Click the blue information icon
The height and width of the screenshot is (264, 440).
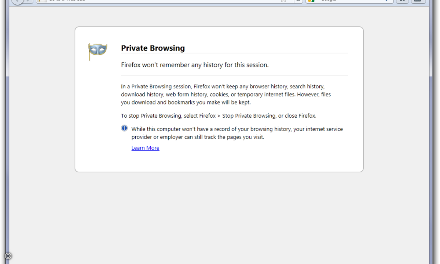[125, 128]
